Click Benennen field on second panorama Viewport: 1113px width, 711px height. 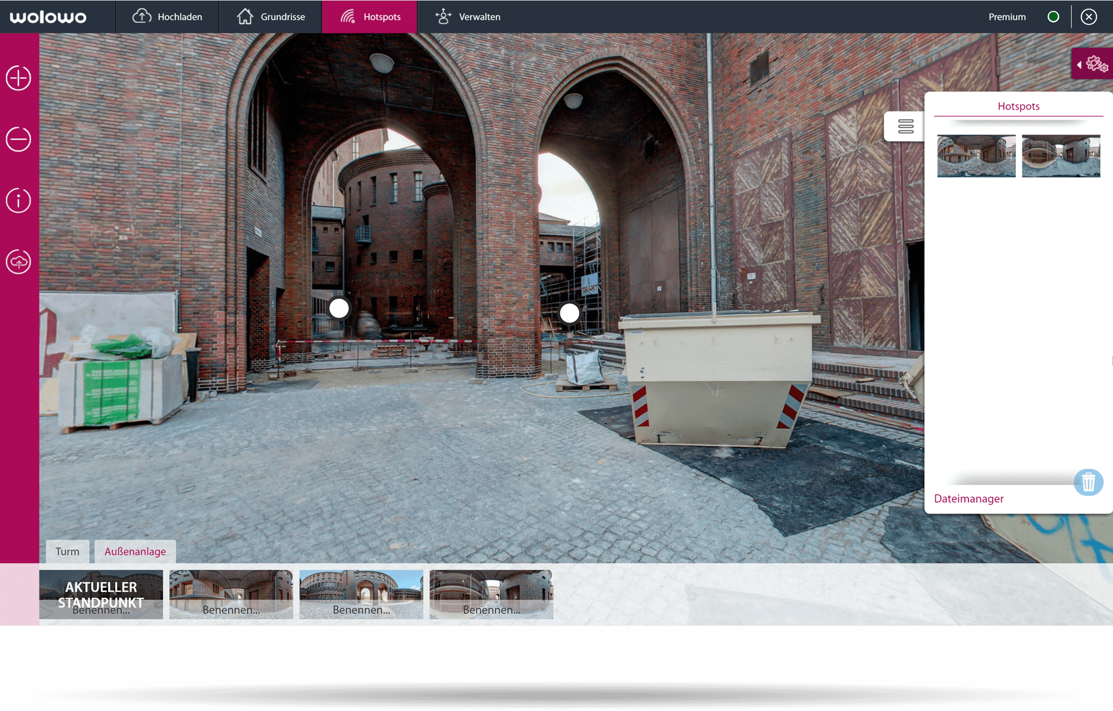tap(231, 610)
